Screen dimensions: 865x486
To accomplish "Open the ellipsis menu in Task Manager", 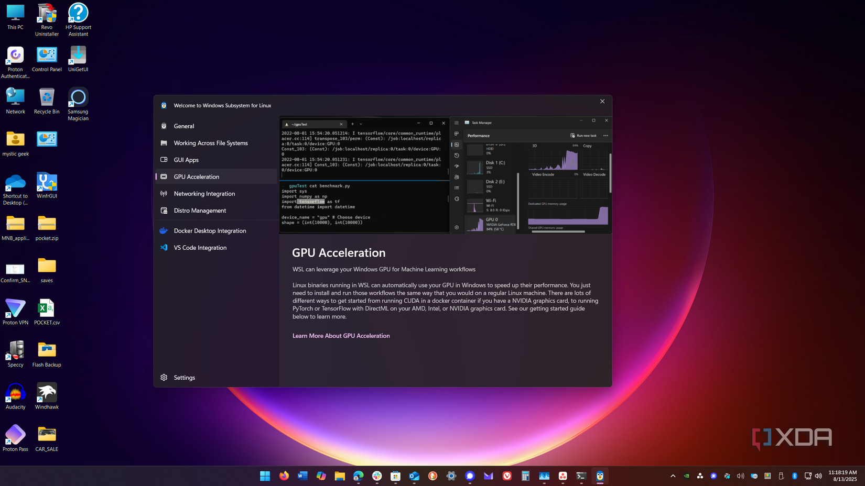I will click(605, 135).
